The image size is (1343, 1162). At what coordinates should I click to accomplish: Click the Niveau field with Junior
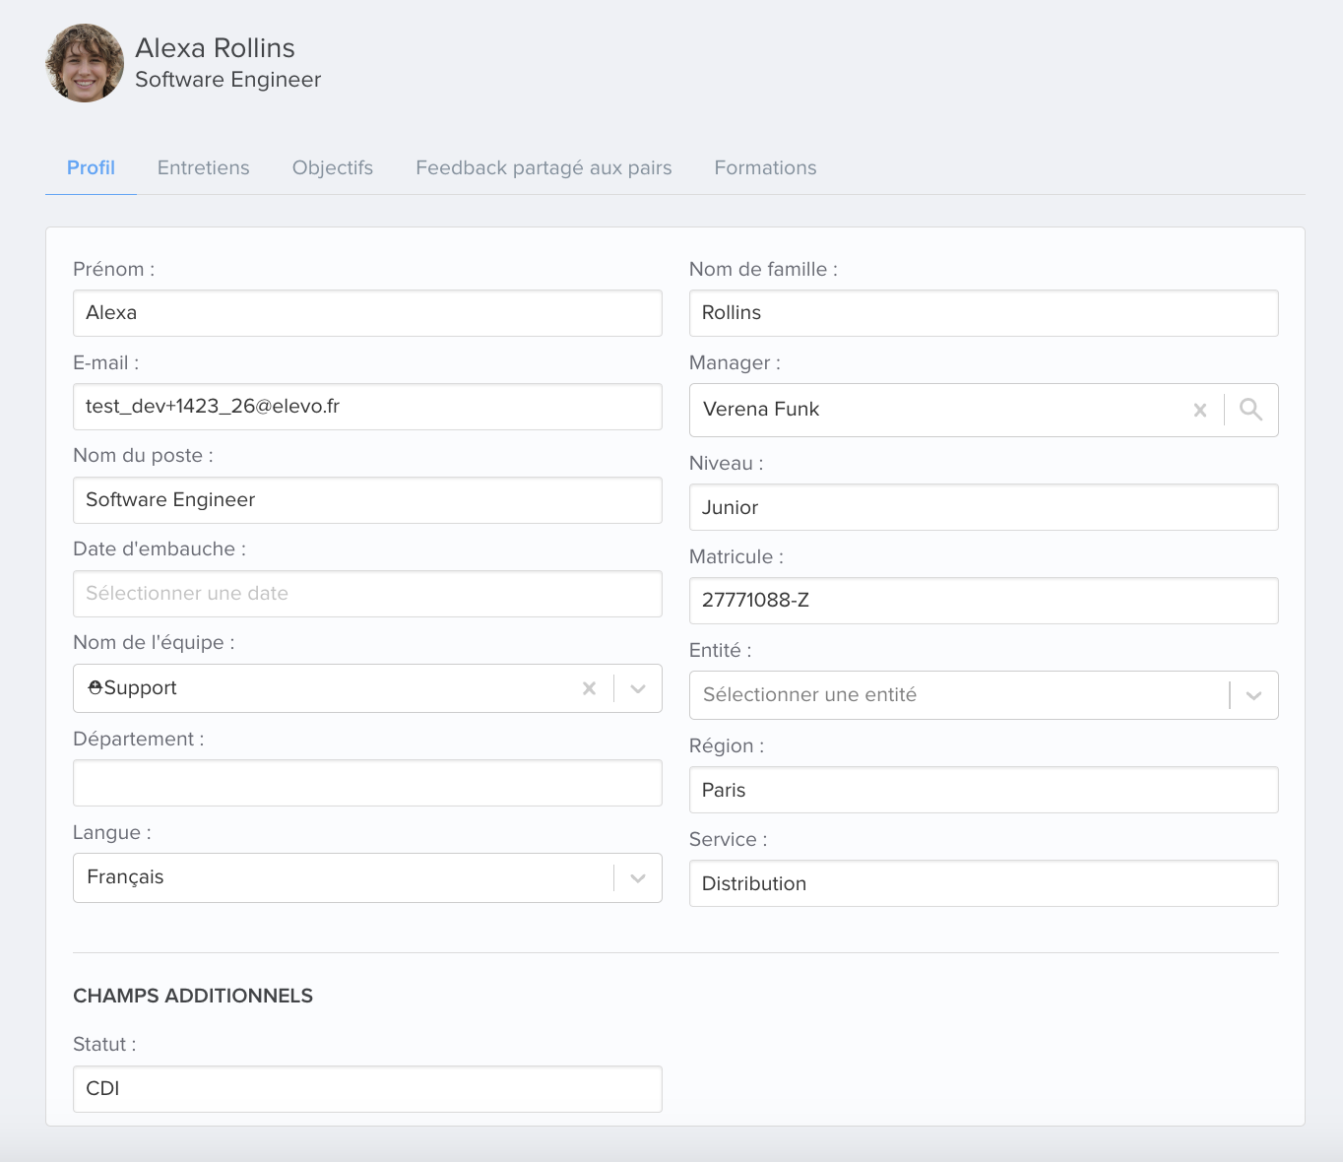click(x=984, y=507)
